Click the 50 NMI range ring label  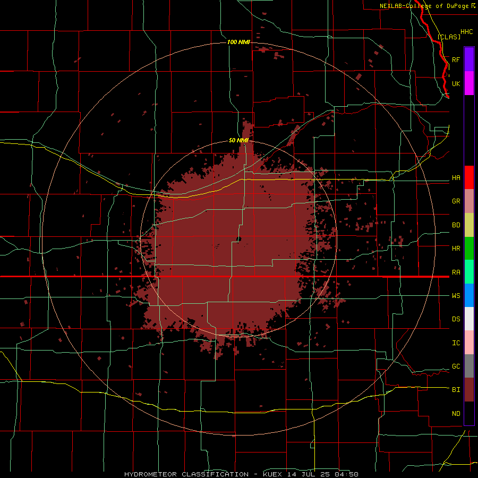point(238,141)
